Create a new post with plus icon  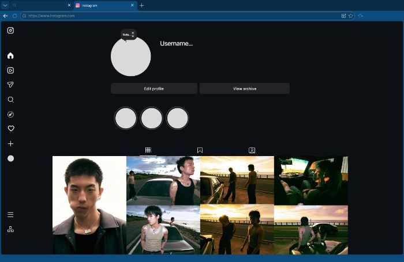point(10,143)
